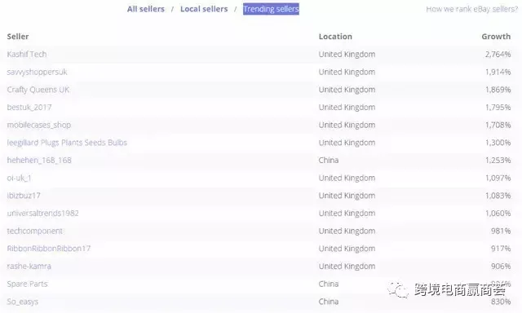Open the oi-uk_1 seller link
Viewport: 522px width, 313px height.
click(19, 178)
